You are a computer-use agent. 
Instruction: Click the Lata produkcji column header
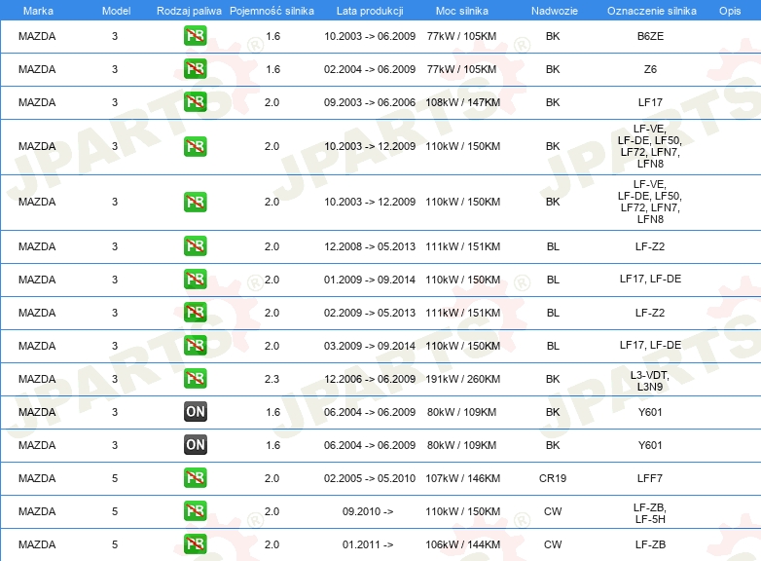pos(369,10)
